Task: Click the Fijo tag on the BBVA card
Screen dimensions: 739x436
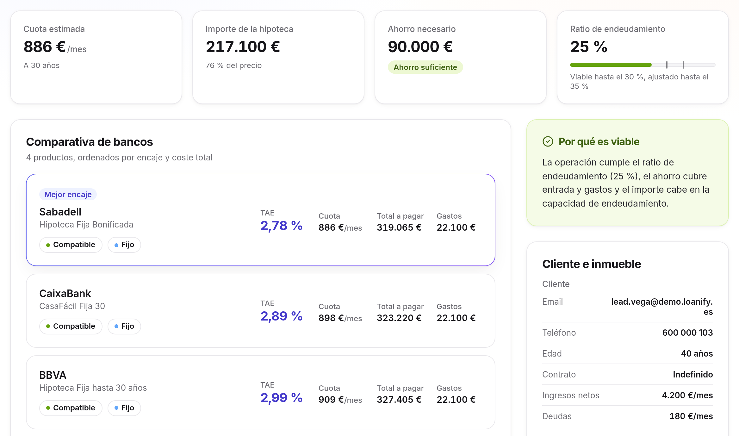Action: pos(124,408)
